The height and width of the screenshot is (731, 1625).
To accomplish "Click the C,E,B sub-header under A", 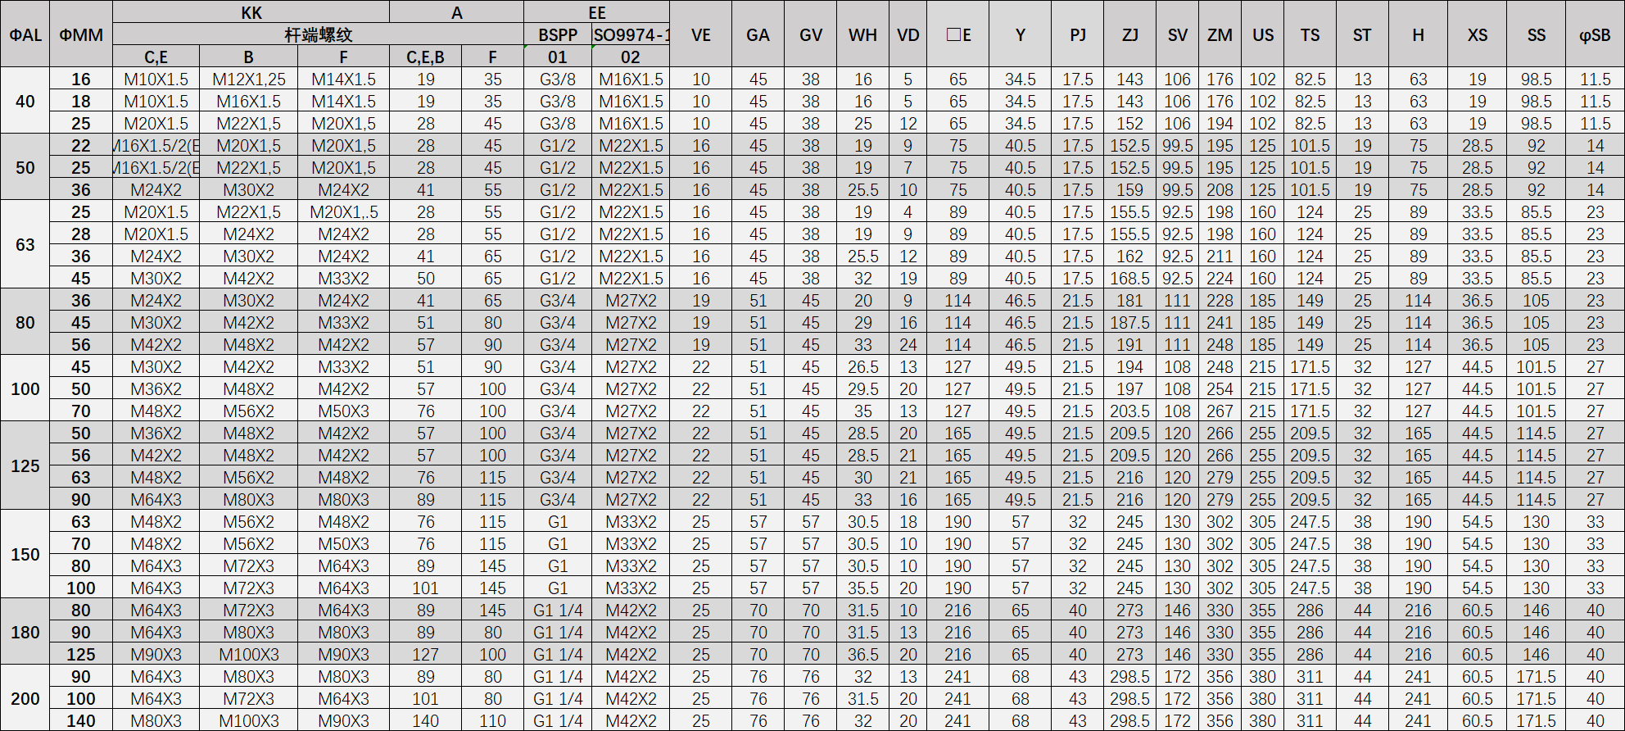I will [x=425, y=57].
